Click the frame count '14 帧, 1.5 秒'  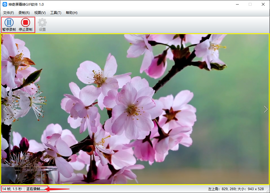click(12, 189)
